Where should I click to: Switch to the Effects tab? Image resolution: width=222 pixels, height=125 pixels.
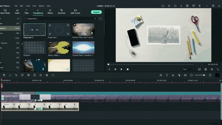coord(50,11)
